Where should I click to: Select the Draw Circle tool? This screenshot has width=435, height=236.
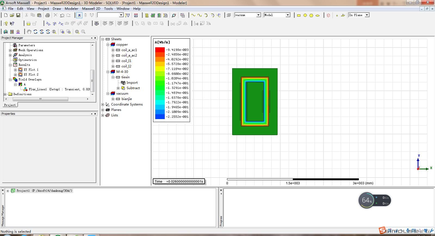click(305, 15)
